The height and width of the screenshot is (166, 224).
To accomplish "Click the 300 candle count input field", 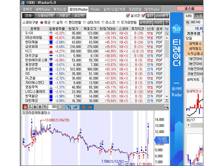I will tap(53, 107).
